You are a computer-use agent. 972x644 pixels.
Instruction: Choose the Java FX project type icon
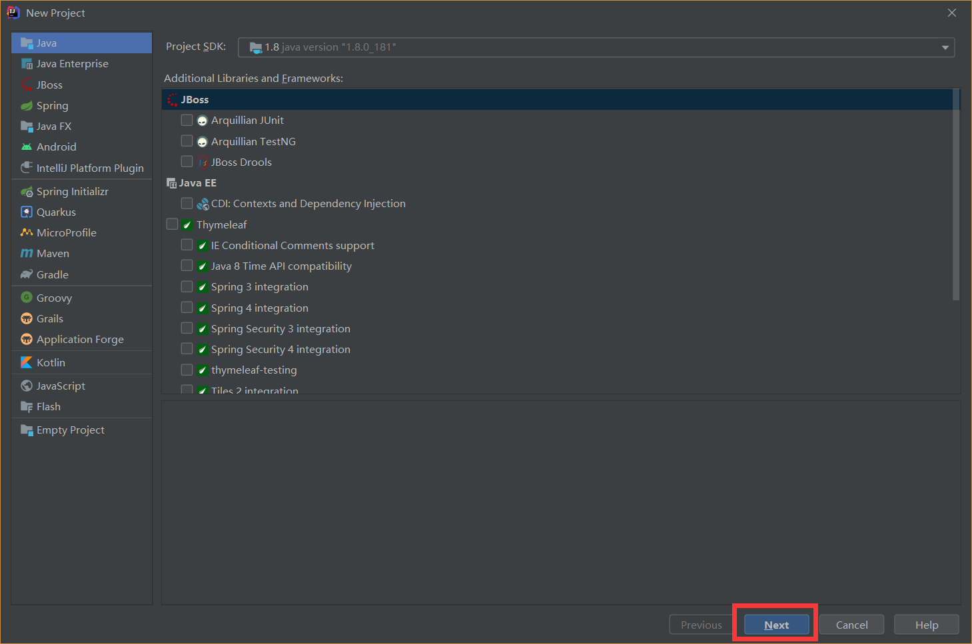pos(27,127)
